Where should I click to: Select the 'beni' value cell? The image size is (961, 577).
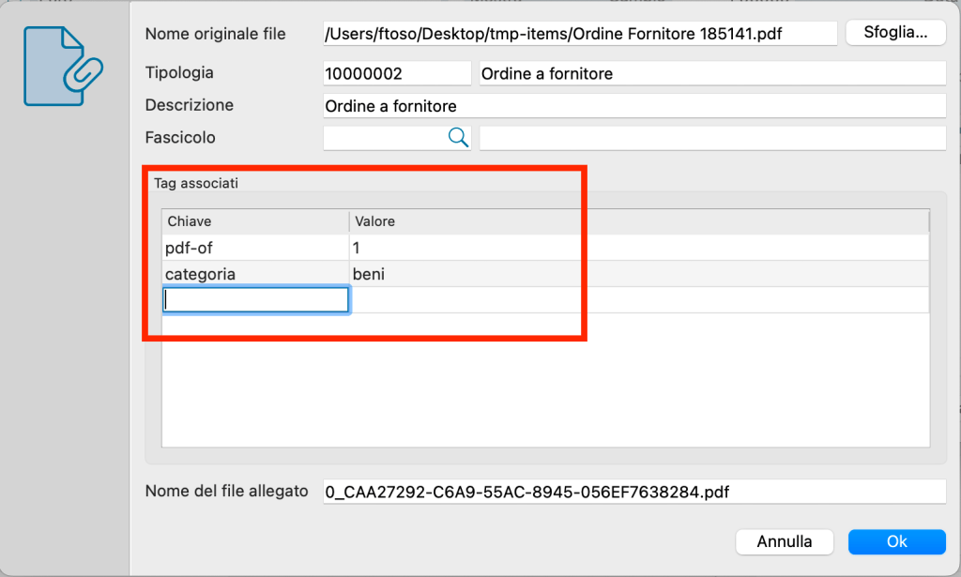(x=638, y=274)
